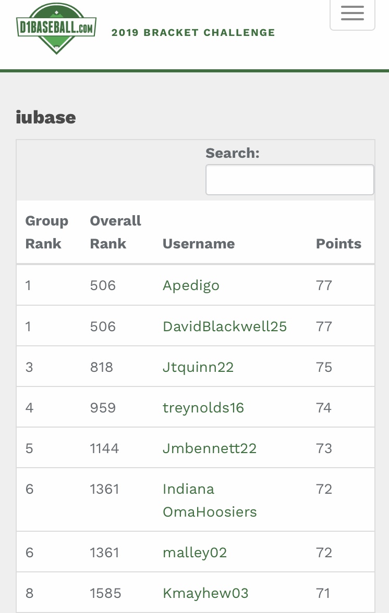View malley02's bracket entry
The image size is (389, 613).
[194, 552]
